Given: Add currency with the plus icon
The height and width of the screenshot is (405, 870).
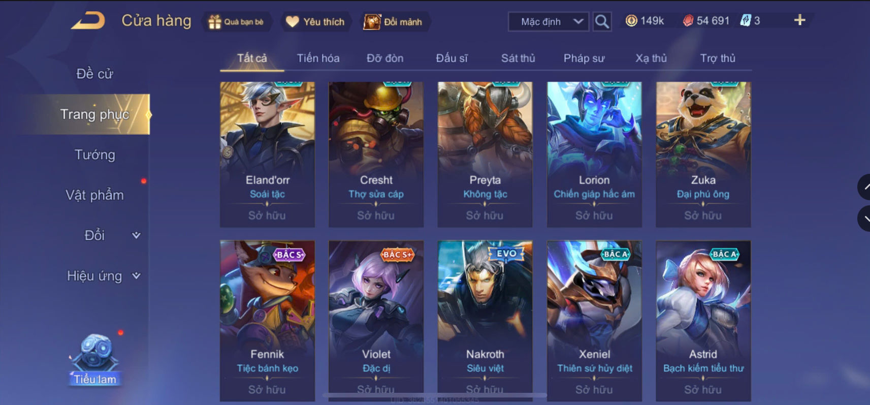Looking at the screenshot, I should click(799, 20).
